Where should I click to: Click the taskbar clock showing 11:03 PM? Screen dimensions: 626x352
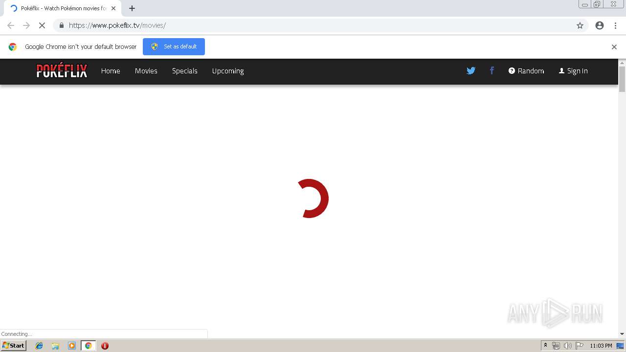[601, 346]
